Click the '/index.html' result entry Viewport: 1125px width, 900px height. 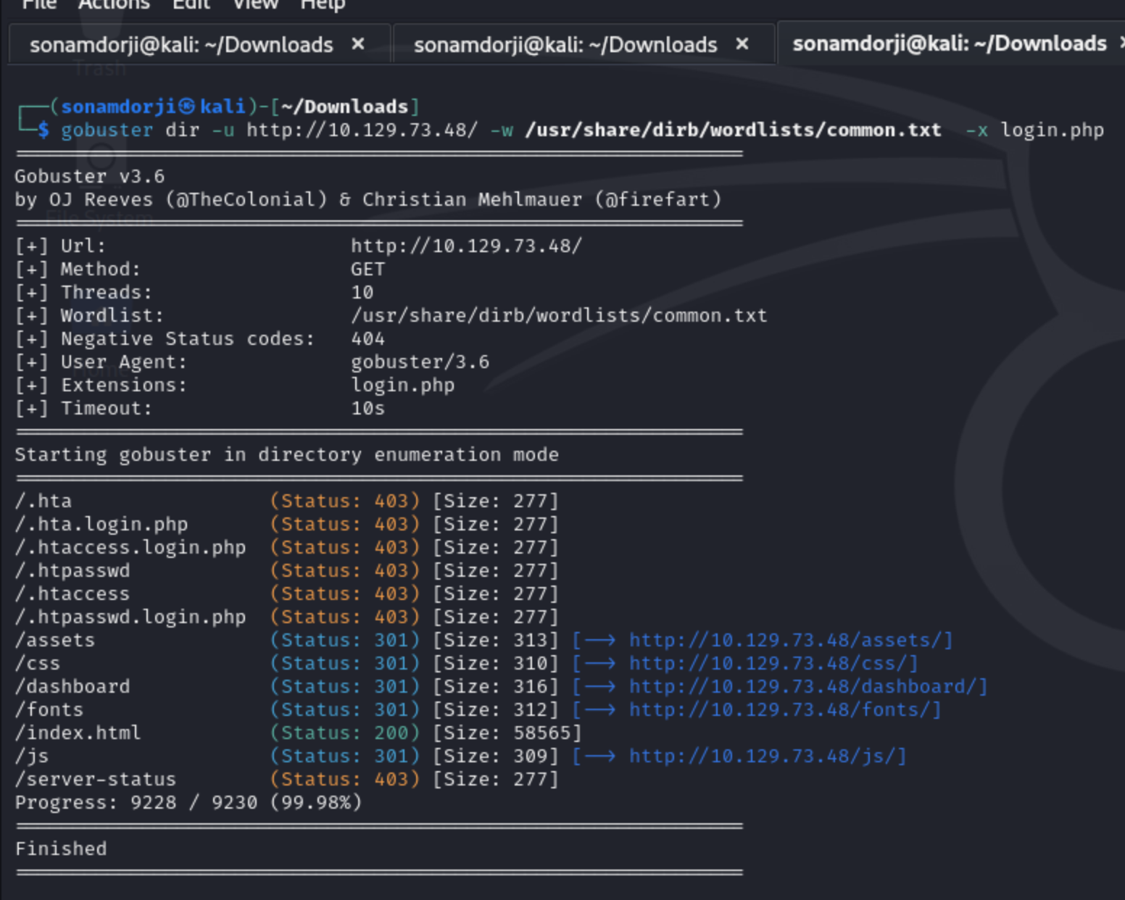click(x=78, y=733)
